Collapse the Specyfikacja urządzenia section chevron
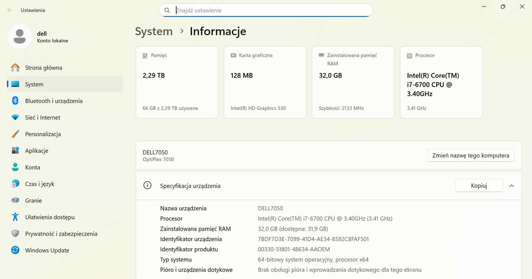 tap(512, 186)
